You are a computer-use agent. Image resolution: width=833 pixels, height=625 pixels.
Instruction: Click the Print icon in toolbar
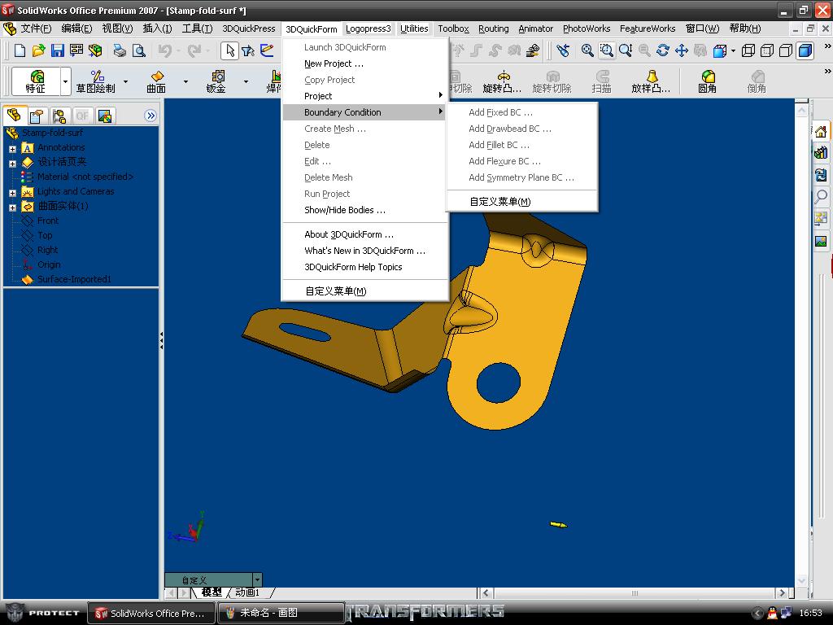tap(120, 50)
